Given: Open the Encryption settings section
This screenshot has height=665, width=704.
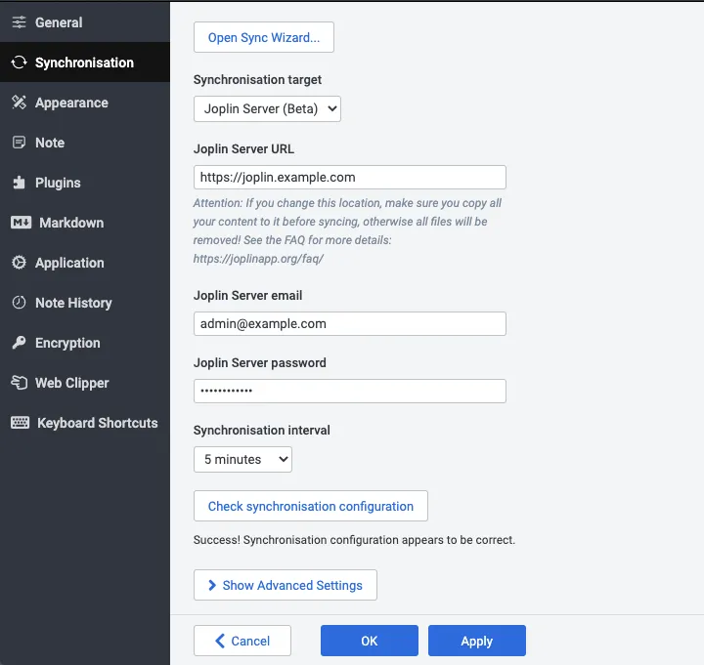Looking at the screenshot, I should point(85,343).
